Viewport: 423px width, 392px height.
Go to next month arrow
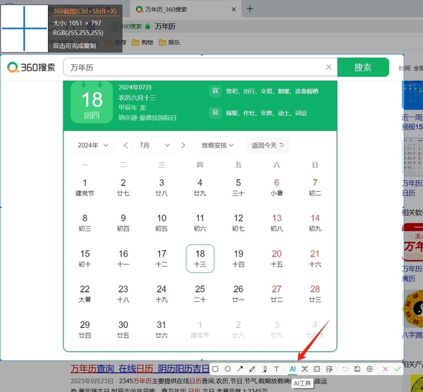[x=183, y=145]
